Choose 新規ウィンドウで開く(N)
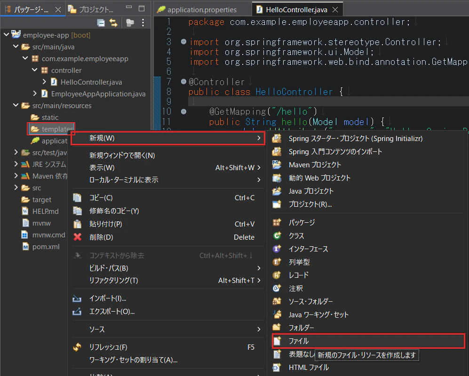 [x=168, y=156]
